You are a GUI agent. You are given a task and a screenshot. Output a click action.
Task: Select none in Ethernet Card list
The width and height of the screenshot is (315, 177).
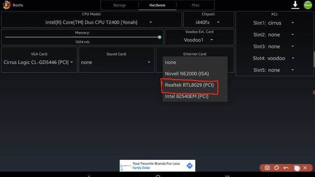click(x=195, y=62)
